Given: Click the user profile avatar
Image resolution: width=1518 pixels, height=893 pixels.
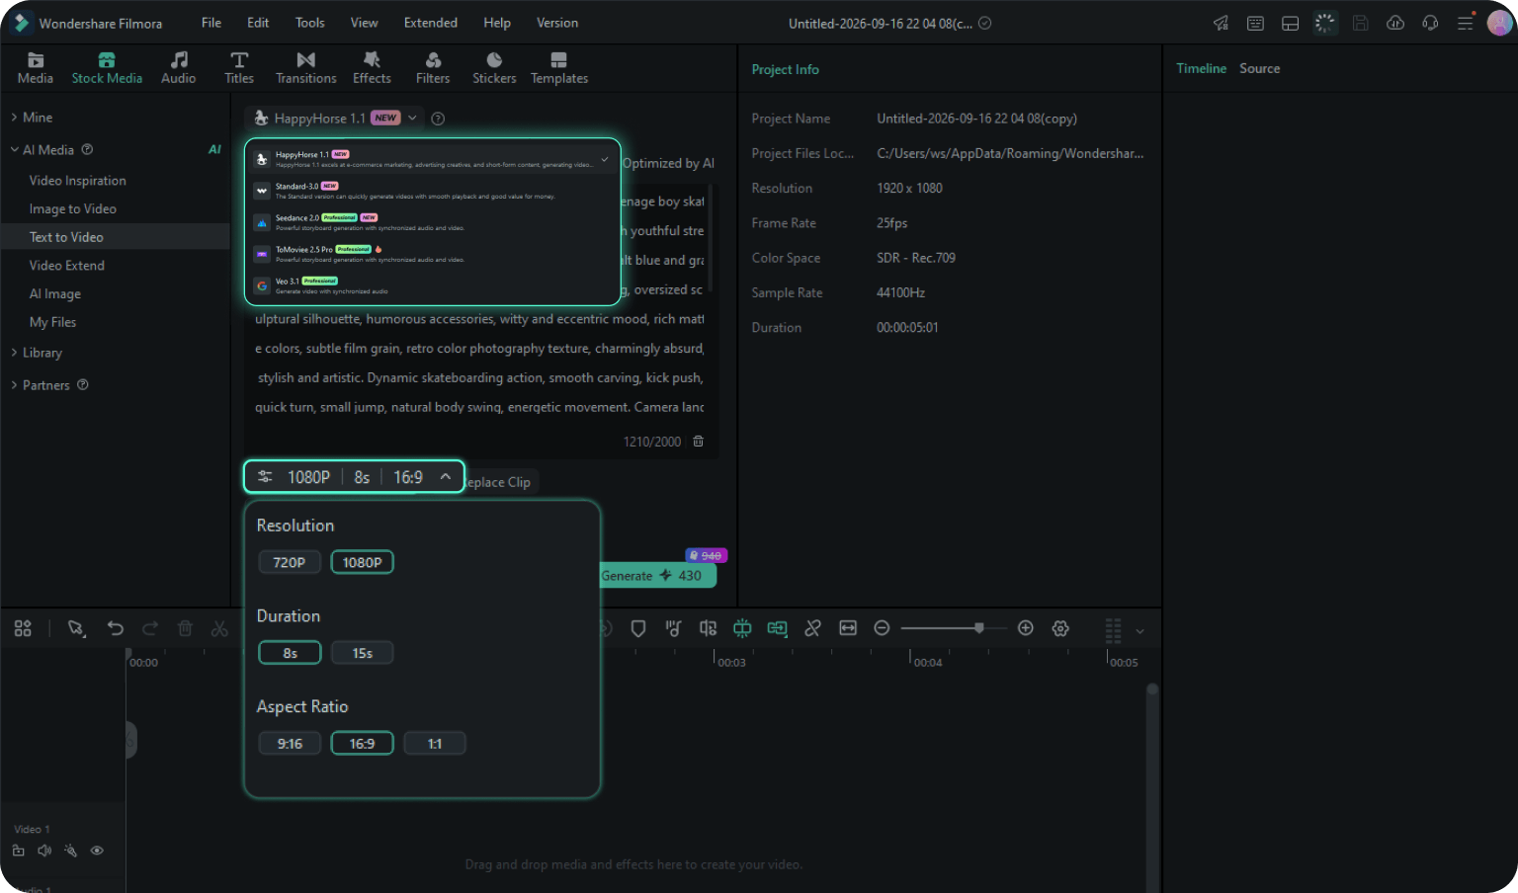Looking at the screenshot, I should 1500,23.
